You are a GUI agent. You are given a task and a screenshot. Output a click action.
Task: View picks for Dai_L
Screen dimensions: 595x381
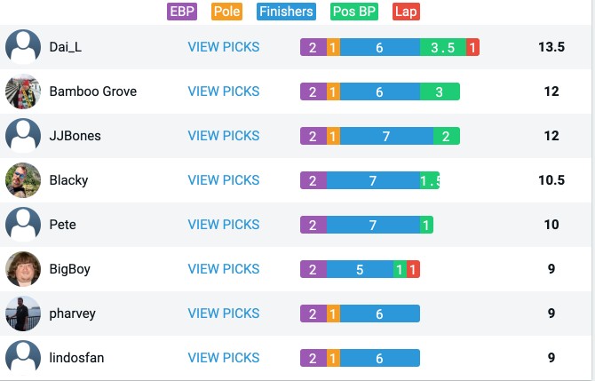tap(224, 47)
